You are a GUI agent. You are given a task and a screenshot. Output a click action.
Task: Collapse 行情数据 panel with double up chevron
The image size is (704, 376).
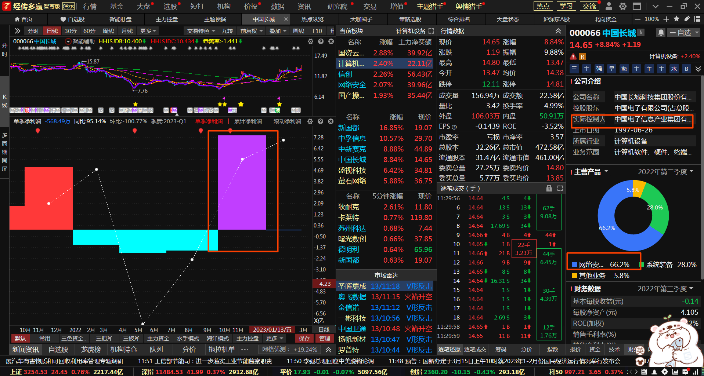click(558, 31)
